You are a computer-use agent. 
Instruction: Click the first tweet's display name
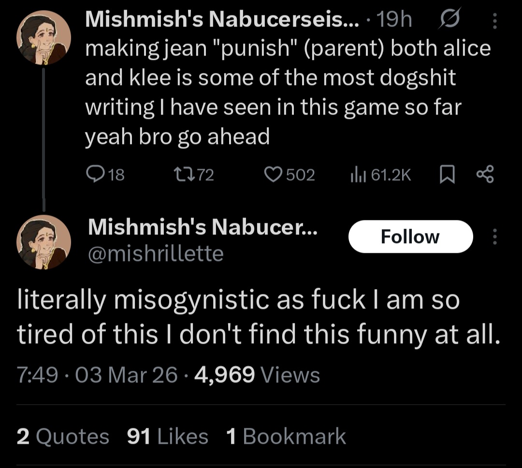[222, 19]
